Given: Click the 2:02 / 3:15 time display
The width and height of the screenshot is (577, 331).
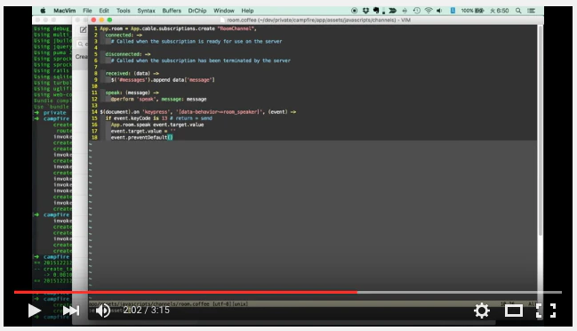Looking at the screenshot, I should tap(147, 310).
